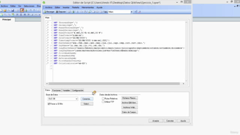This screenshot has height=135, width=240.
Task: Click the Add Sheet icon in the main design toolbar
Action: click(1, 15)
